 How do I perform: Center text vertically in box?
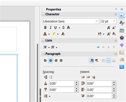pos(108,61)
